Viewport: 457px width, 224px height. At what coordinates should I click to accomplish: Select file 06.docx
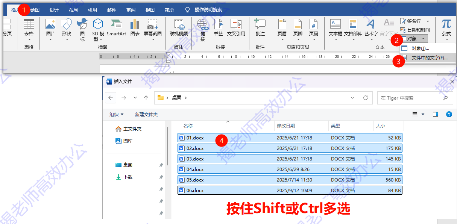(x=290, y=190)
